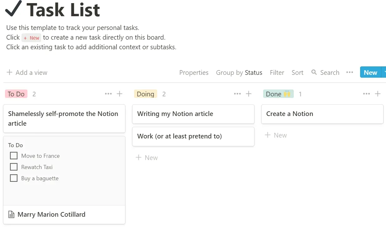Open the board options three-dot menu beside Search

point(350,72)
